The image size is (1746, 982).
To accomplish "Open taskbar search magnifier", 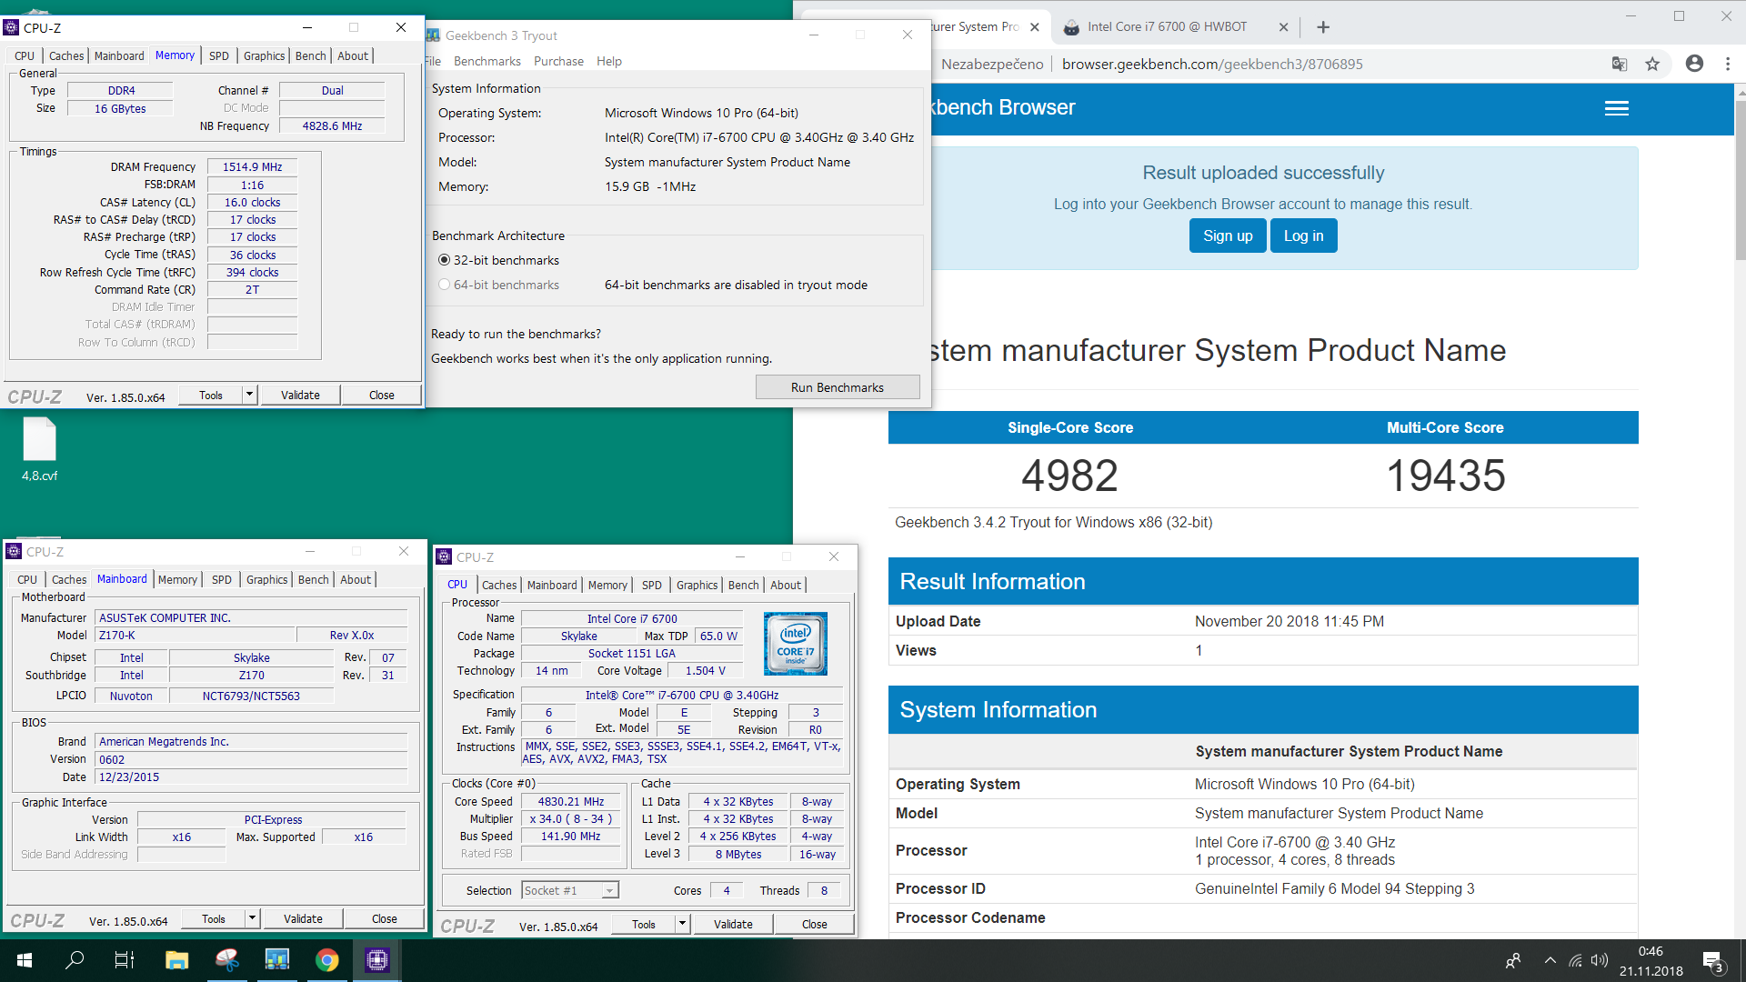I will point(75,959).
